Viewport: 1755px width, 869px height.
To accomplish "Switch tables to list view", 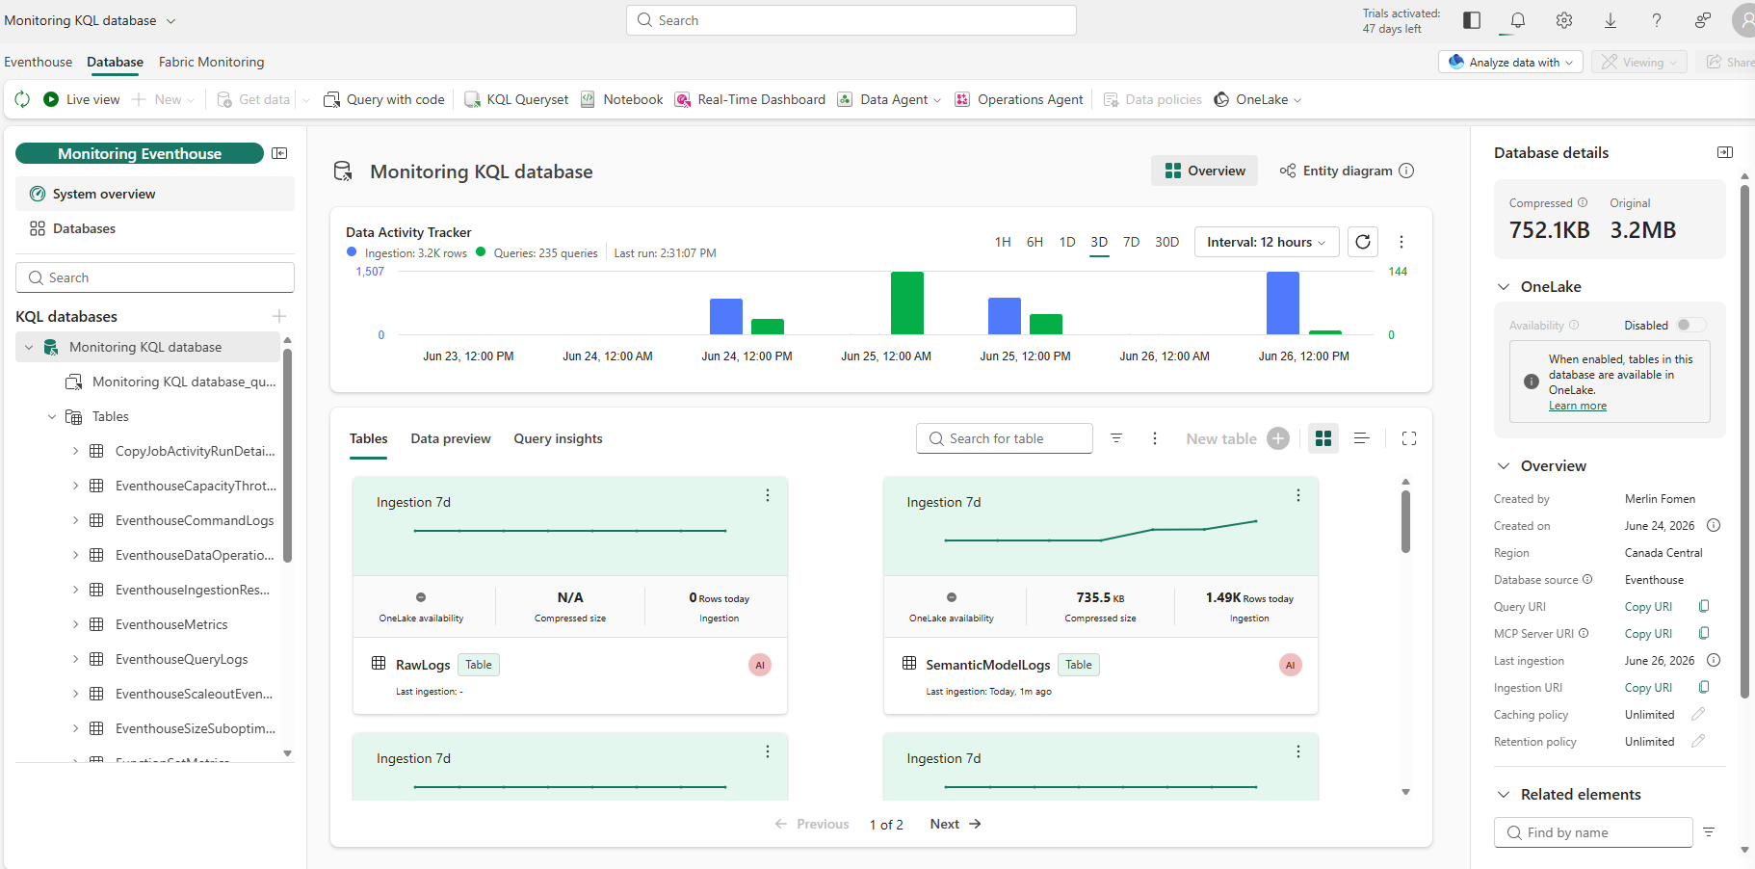I will 1362,438.
